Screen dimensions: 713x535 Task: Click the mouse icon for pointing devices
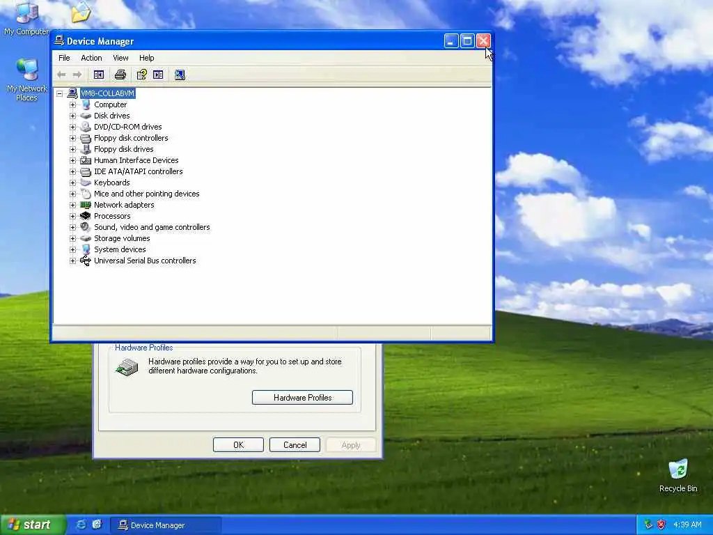[86, 194]
